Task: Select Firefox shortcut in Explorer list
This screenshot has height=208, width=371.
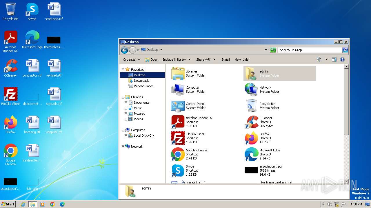Action: tap(280, 138)
